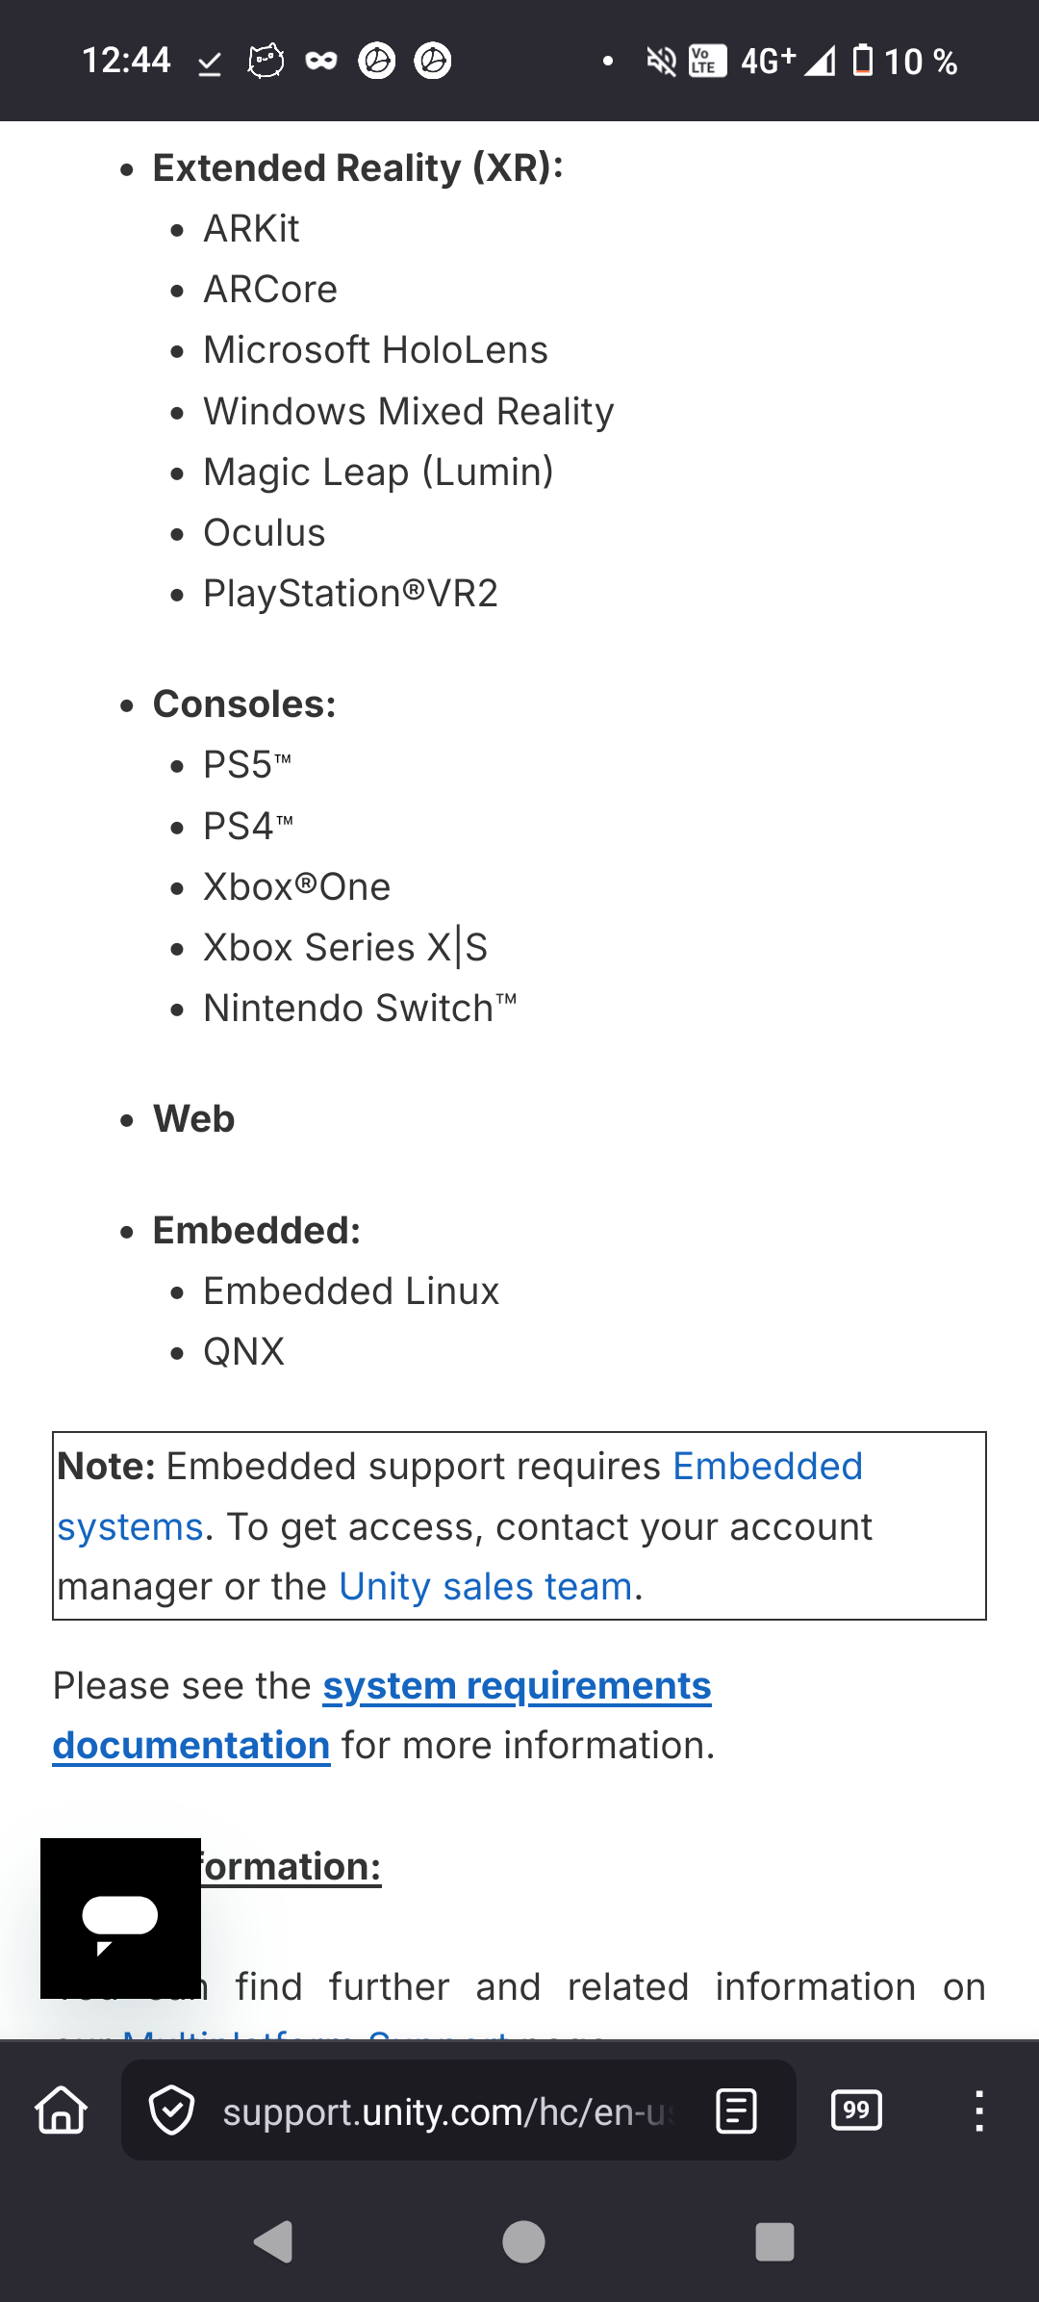Tap the Android recent apps square
Viewport: 1039px width, 2302px height.
click(774, 2242)
